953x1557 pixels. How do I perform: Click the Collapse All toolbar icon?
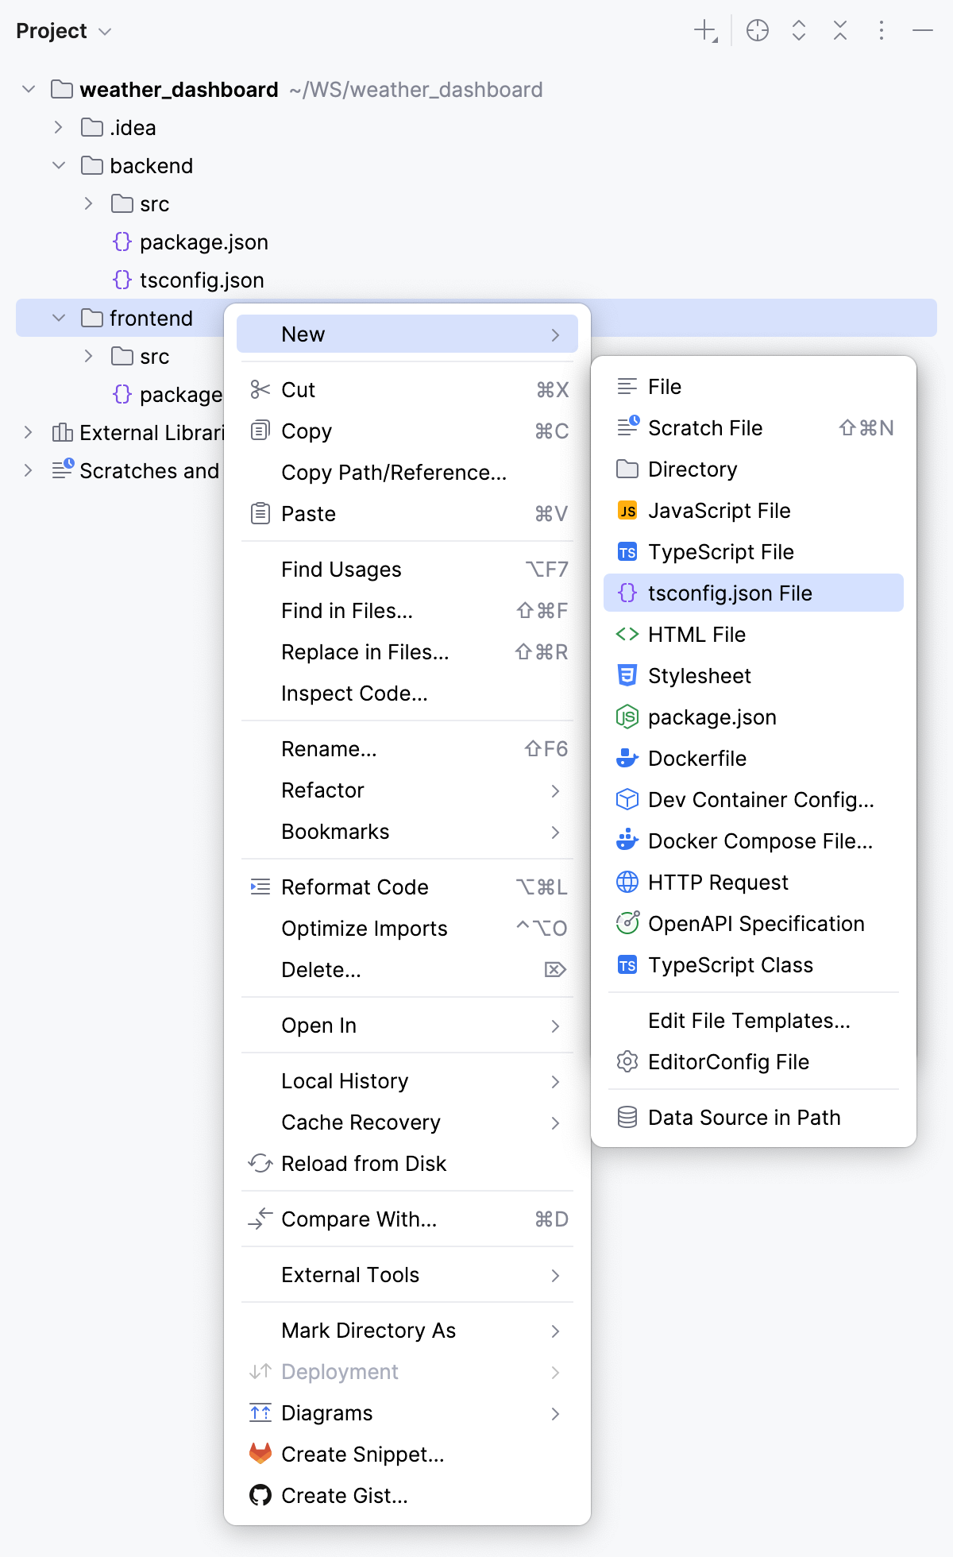coord(840,31)
